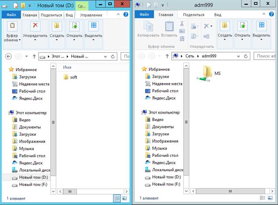Switch to details view in left status bar
278x205 pixels.
click(x=117, y=198)
